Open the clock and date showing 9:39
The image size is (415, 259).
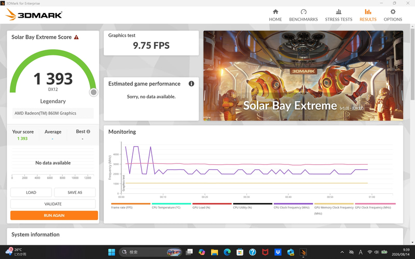click(400, 252)
